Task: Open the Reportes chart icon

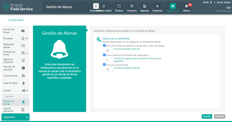Action: [145, 6]
